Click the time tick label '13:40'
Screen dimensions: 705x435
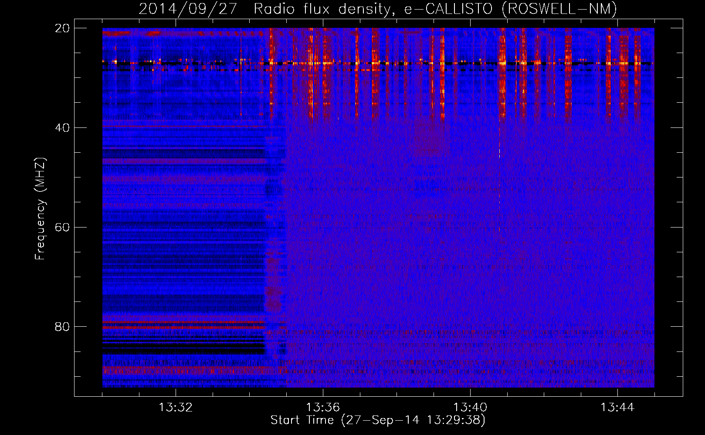pyautogui.click(x=470, y=408)
